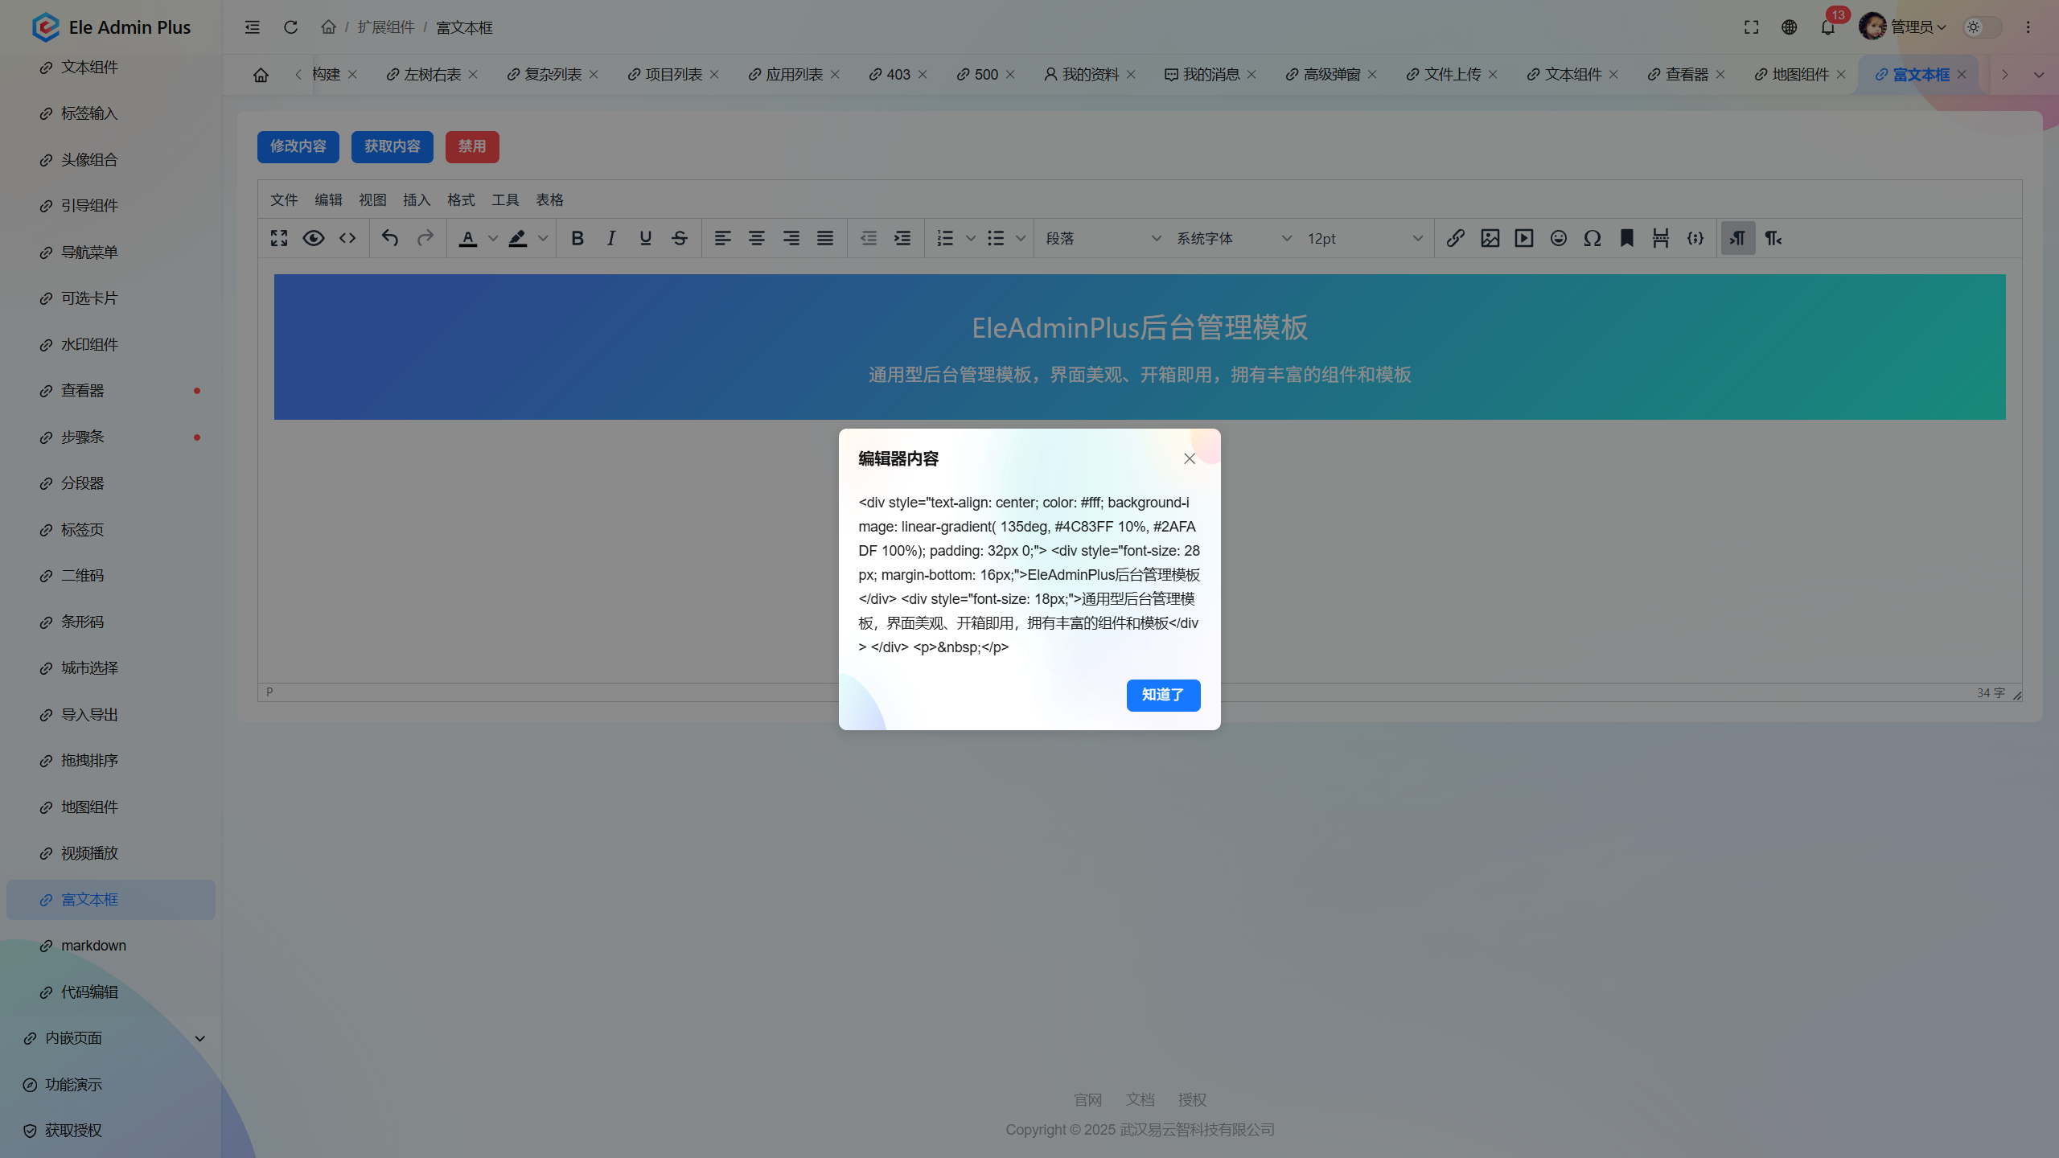This screenshot has height=1158, width=2059.
Task: Click the insert image icon
Action: pos(1490,238)
